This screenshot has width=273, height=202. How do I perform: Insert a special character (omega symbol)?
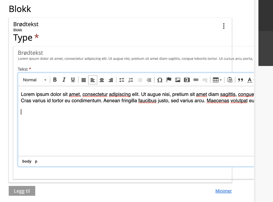click(x=160, y=80)
